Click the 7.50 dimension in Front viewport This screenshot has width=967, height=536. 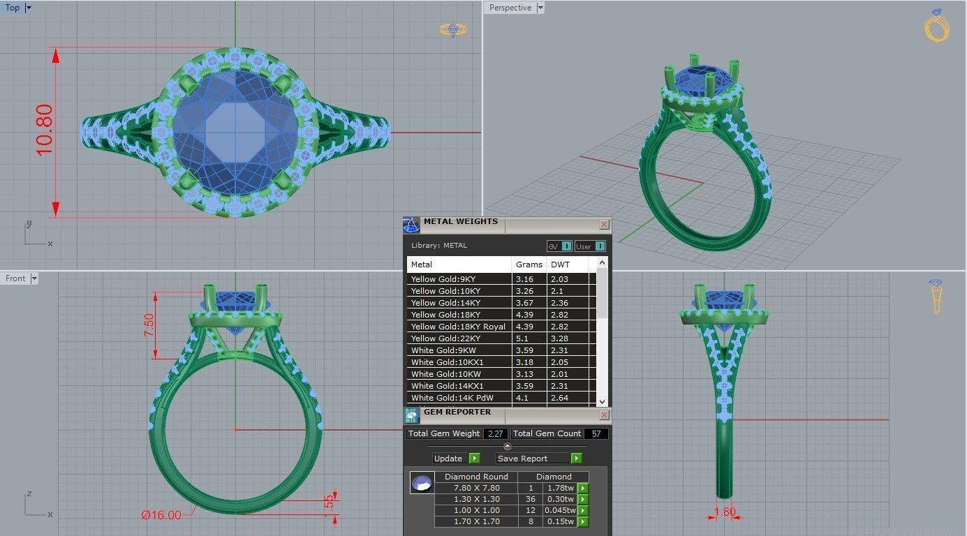[149, 326]
